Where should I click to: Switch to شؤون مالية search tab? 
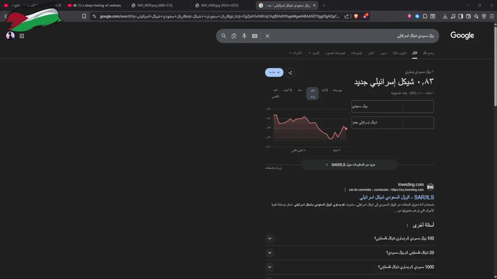(399, 53)
